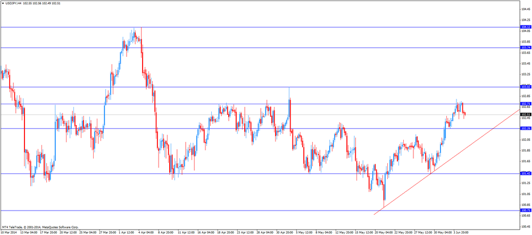Select the 103.02 price level label

click(x=526, y=87)
